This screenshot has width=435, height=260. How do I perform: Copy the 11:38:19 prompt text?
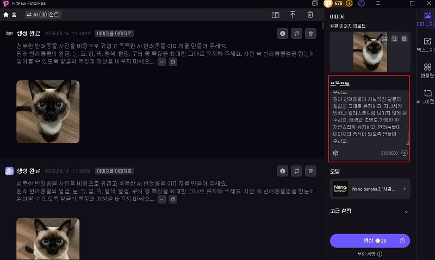coord(173,62)
